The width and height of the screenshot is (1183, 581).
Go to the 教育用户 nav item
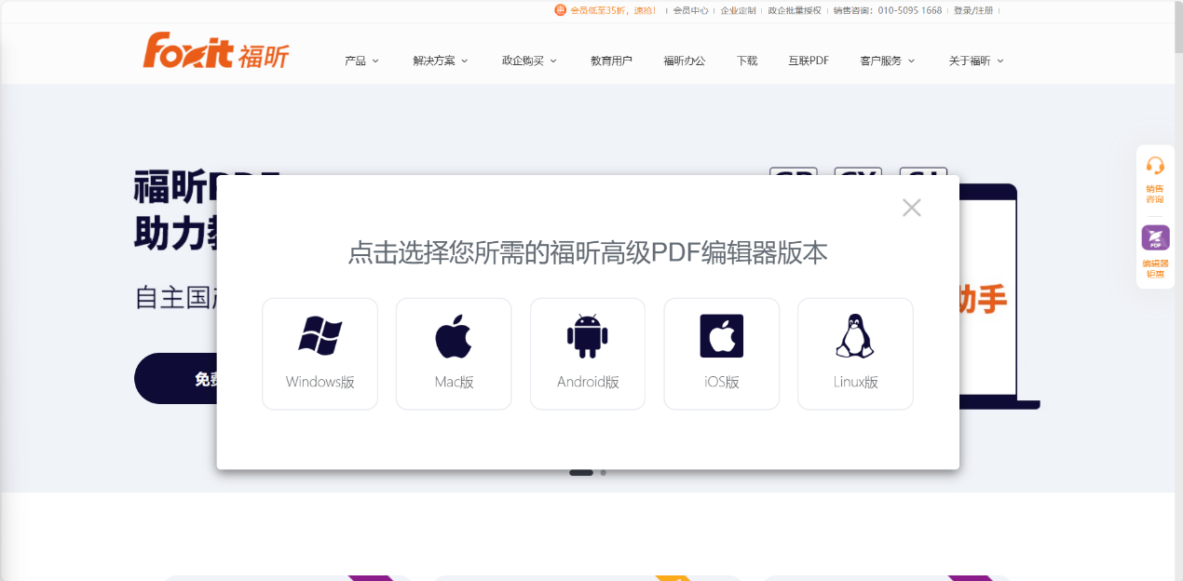point(611,60)
